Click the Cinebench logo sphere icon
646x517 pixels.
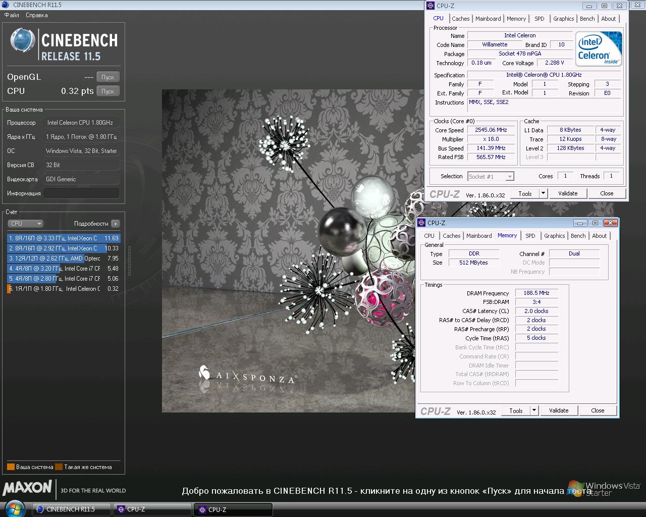[23, 40]
